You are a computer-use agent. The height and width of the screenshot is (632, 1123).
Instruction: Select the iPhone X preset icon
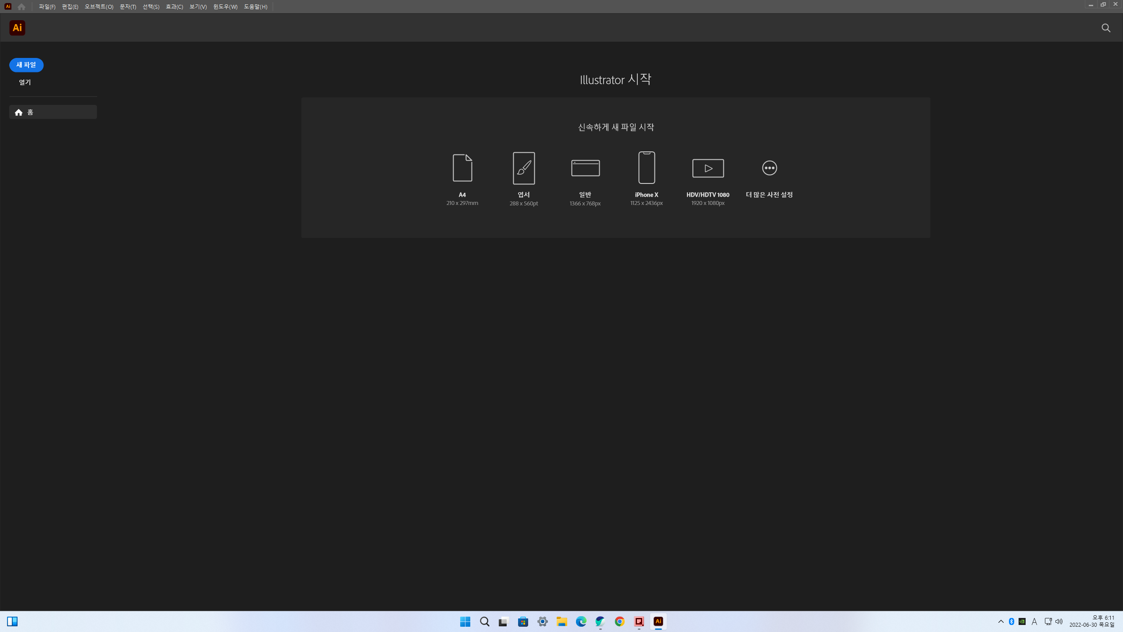(647, 168)
